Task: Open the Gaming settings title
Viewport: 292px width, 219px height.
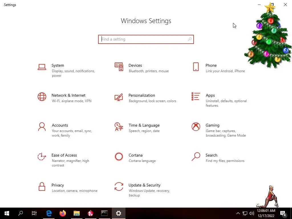Action: point(212,125)
